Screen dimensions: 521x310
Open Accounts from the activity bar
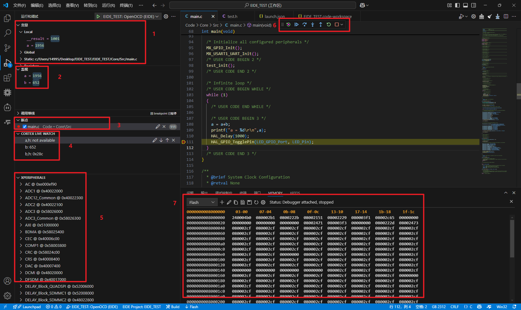tap(7, 281)
